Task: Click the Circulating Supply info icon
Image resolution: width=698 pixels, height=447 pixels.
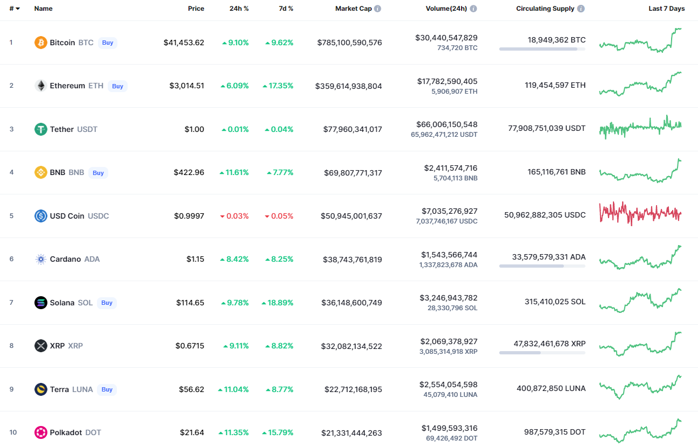Action: (x=581, y=9)
